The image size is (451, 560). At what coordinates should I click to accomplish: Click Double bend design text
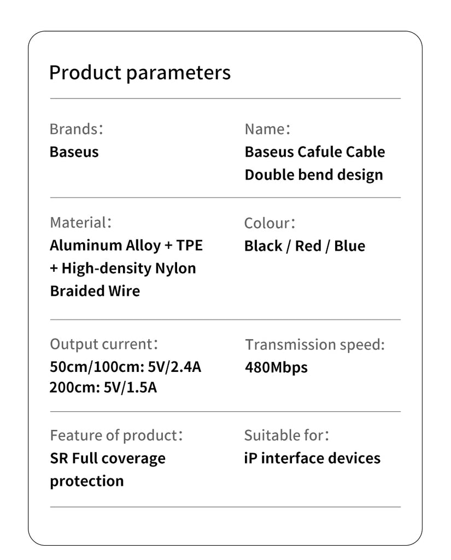(314, 175)
